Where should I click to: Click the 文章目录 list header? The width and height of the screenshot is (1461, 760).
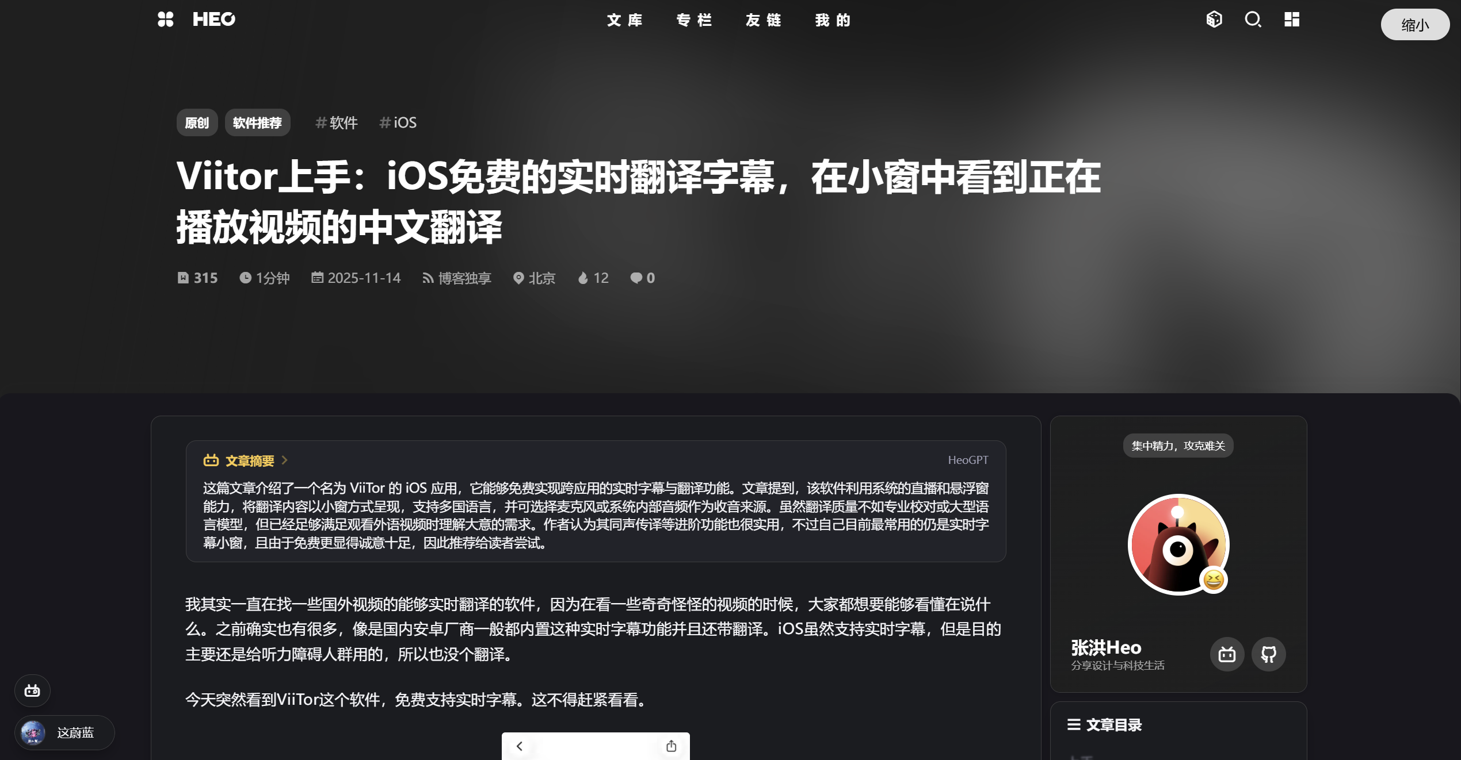[1104, 724]
